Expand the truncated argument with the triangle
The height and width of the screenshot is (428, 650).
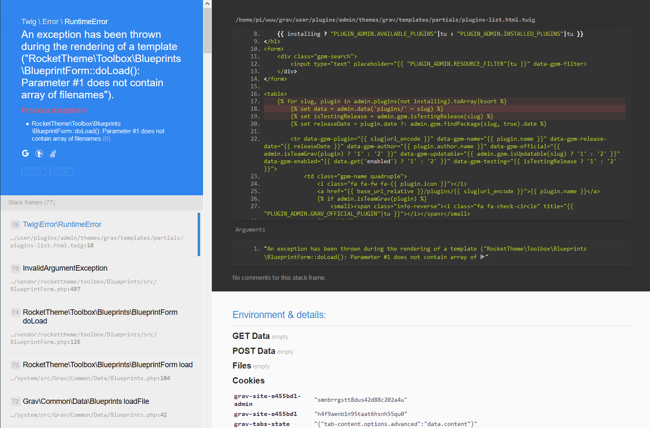(482, 257)
